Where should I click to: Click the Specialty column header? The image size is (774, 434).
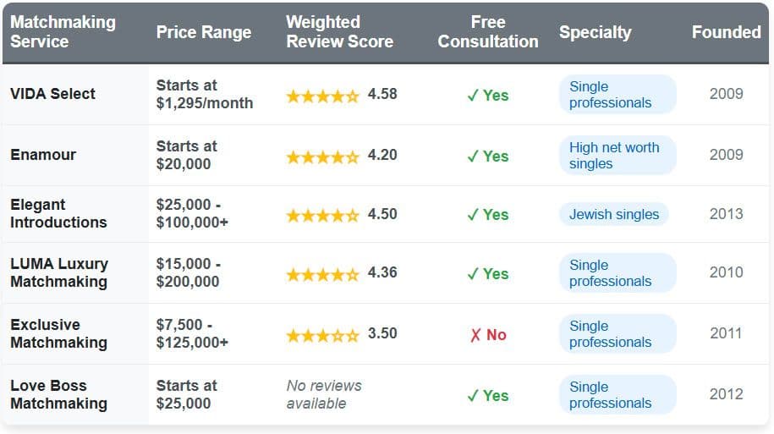(595, 32)
